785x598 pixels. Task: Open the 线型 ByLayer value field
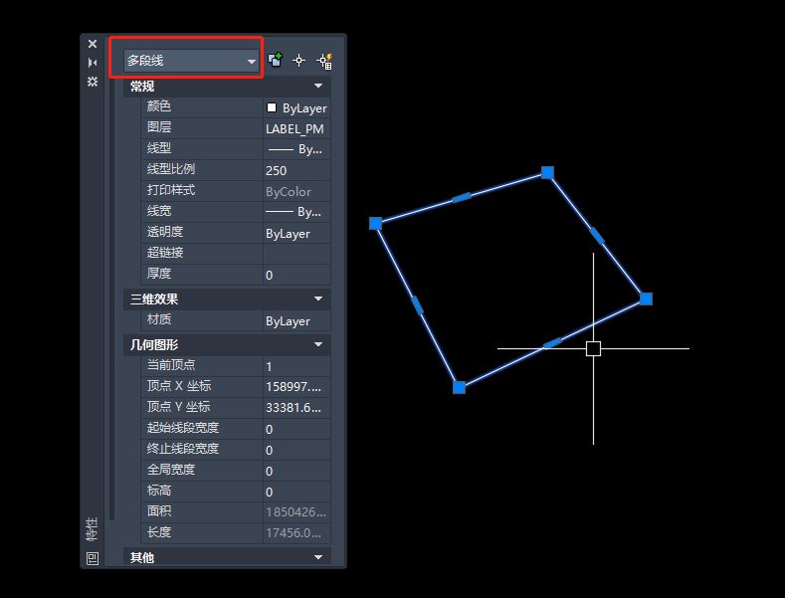[x=296, y=149]
